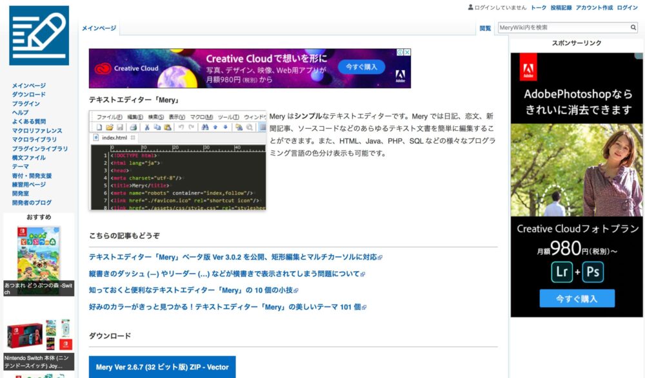
Task: Go to 構文ファイル page
Action: pos(29,158)
